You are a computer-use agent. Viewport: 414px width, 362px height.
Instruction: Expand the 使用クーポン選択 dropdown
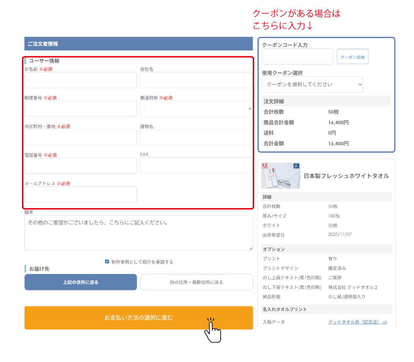[313, 84]
